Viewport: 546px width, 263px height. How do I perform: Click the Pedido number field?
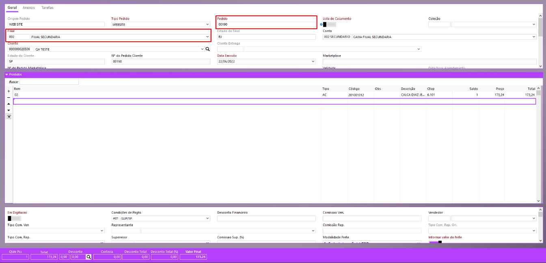(x=267, y=25)
